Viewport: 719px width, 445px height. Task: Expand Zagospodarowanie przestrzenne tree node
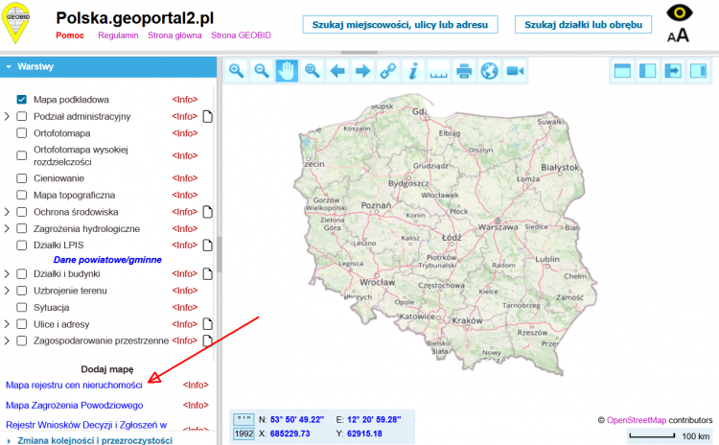point(7,340)
